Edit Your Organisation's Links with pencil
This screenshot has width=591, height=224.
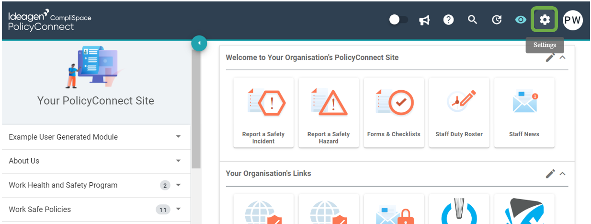tap(550, 174)
